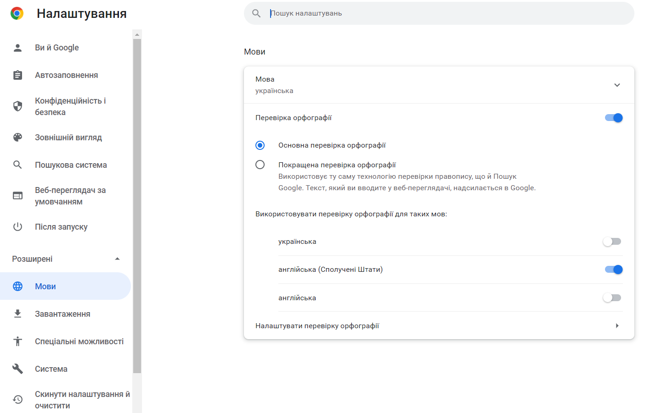The height and width of the screenshot is (413, 650).
Task: Open the Автозаповнення section
Action: click(x=65, y=75)
